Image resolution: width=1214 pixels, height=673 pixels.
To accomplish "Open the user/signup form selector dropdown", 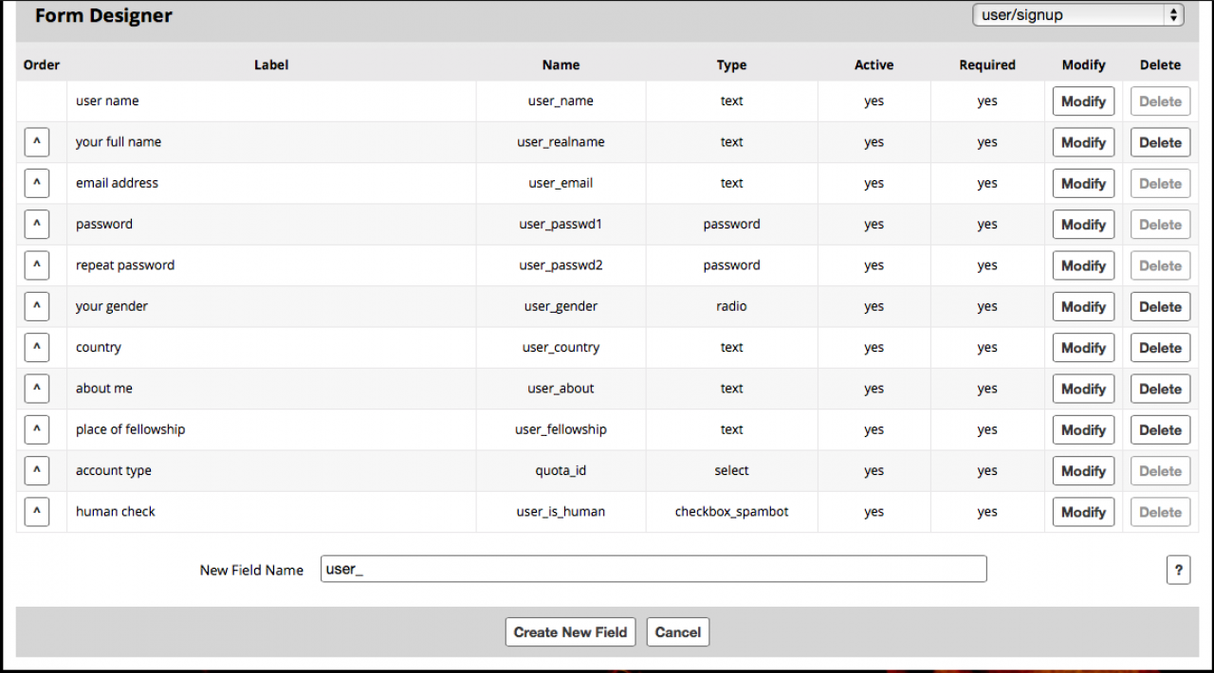I will (1077, 15).
